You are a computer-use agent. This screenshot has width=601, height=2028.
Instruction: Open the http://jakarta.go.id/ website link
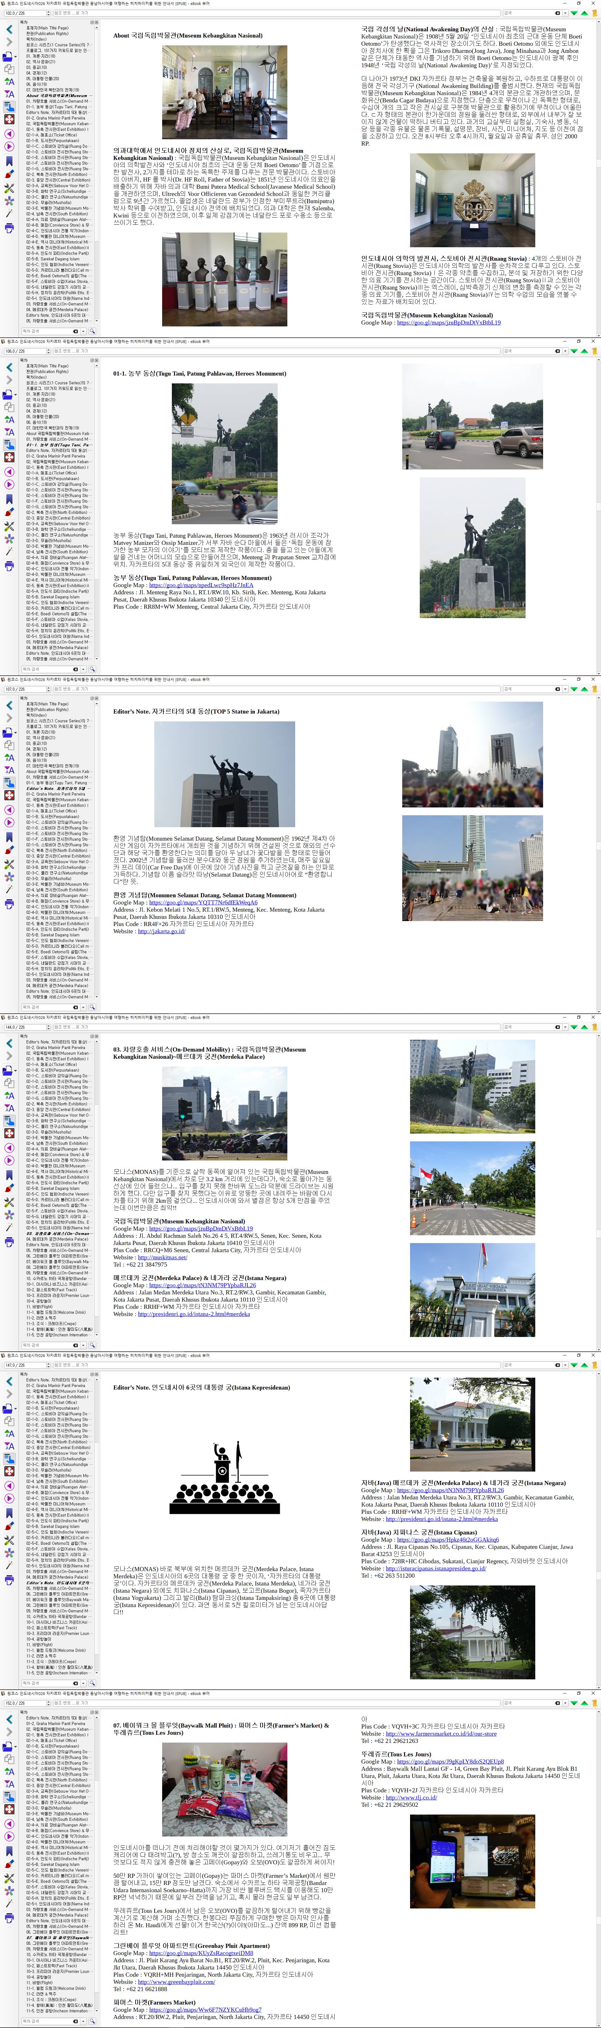point(162,931)
